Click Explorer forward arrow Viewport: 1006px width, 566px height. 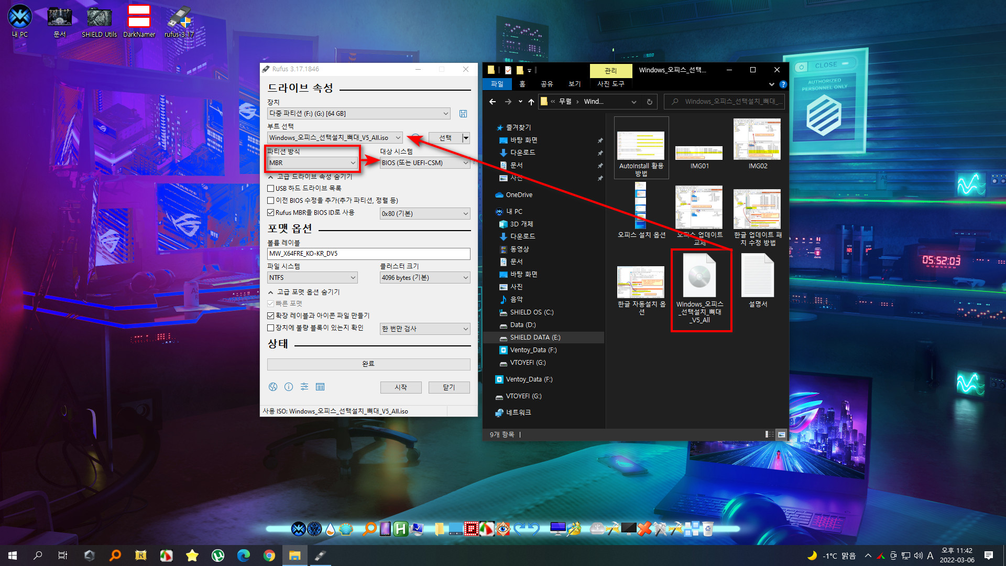508,102
